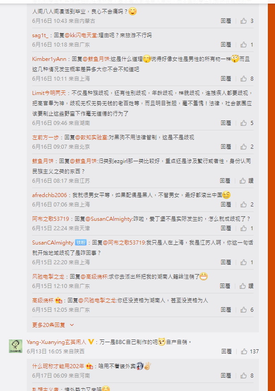Image resolution: width=275 pixels, height=391 pixels.
Task: Like 左前方一步's comment
Action: [x=243, y=146]
